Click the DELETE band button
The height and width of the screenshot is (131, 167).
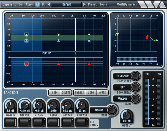click(x=66, y=92)
